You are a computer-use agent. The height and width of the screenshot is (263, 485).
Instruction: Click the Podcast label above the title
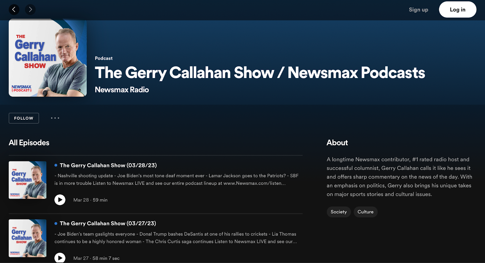104,58
